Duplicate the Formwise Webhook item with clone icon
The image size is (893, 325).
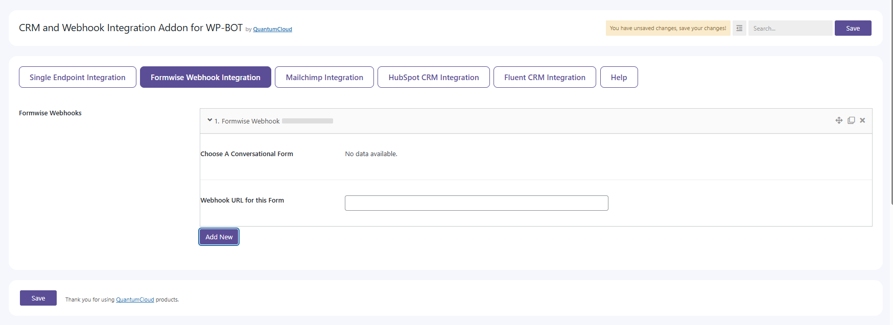point(851,120)
